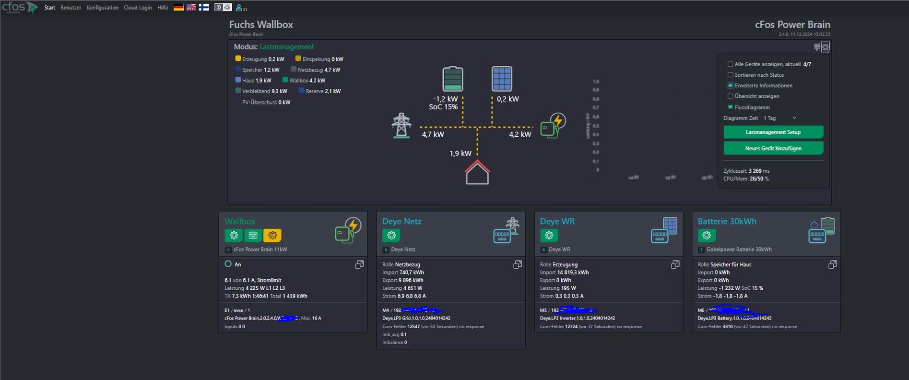909x380 pixels.
Task: Open the Hilfe menu
Action: pos(163,8)
